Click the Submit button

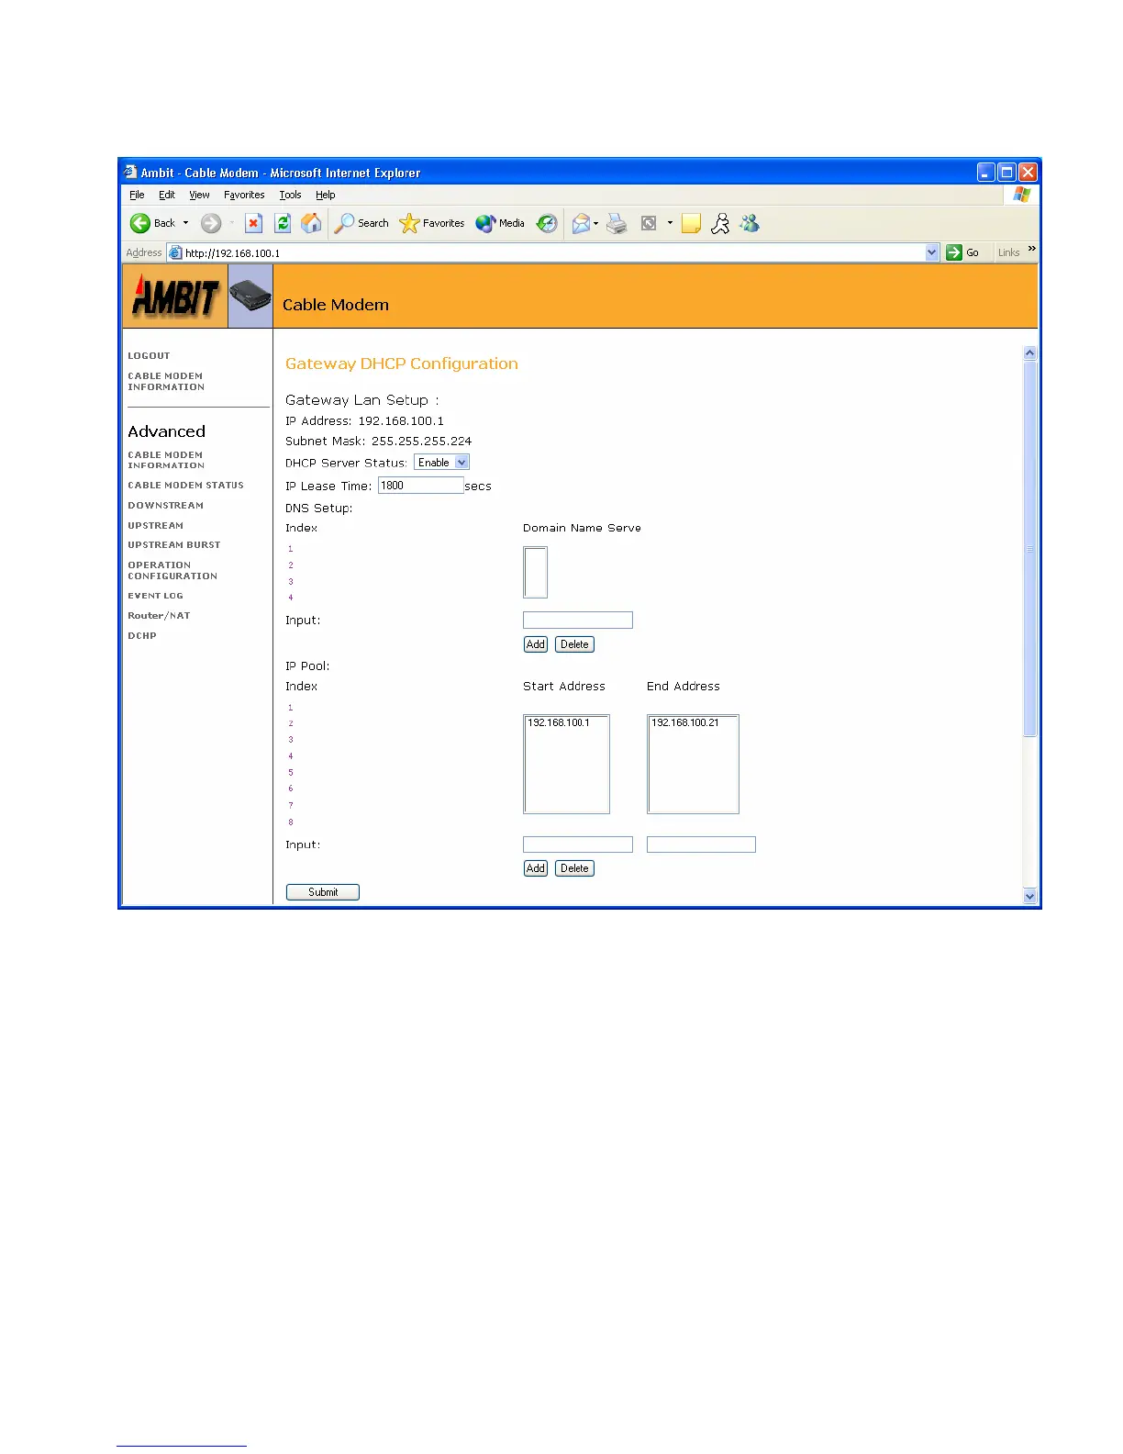[x=323, y=892]
